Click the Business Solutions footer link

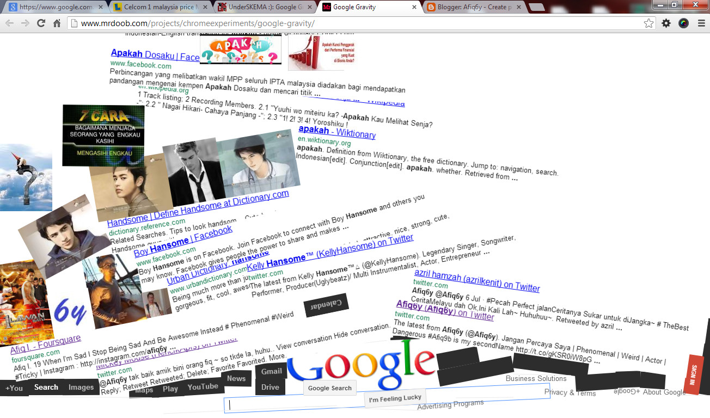(536, 379)
